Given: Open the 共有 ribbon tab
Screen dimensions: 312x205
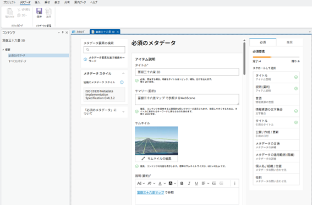Looking at the screenshot, I should 67,2.
